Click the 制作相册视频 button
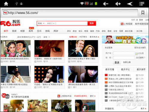The width and height of the screenshot is (149, 112). 142,24
